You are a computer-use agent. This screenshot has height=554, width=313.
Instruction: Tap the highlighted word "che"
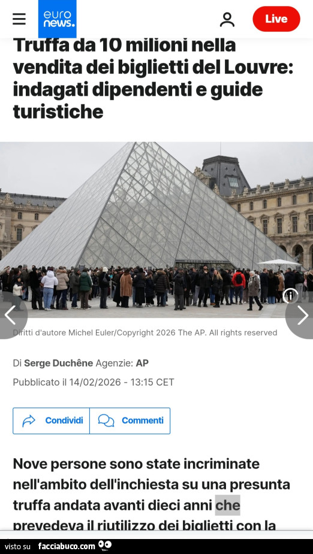tap(227, 505)
